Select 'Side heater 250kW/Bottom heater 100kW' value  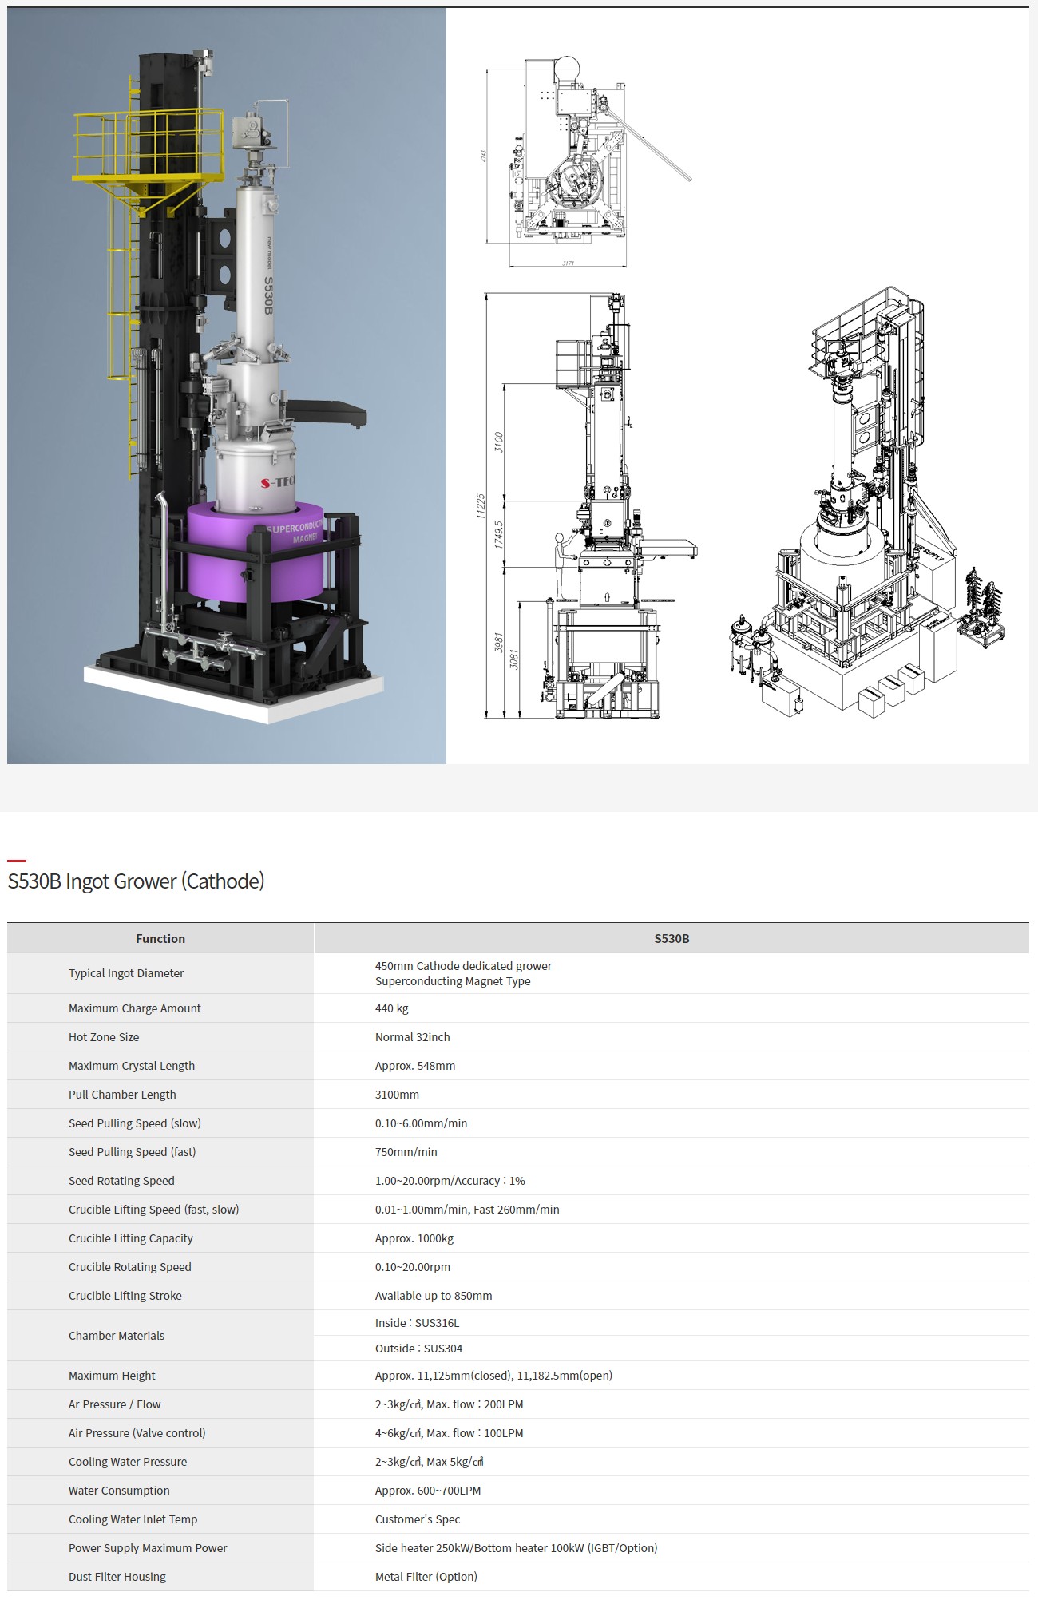tap(480, 1548)
